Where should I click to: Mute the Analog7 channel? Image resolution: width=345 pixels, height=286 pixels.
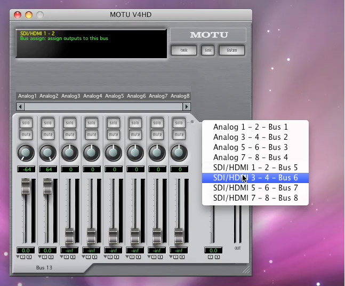[x=157, y=134]
